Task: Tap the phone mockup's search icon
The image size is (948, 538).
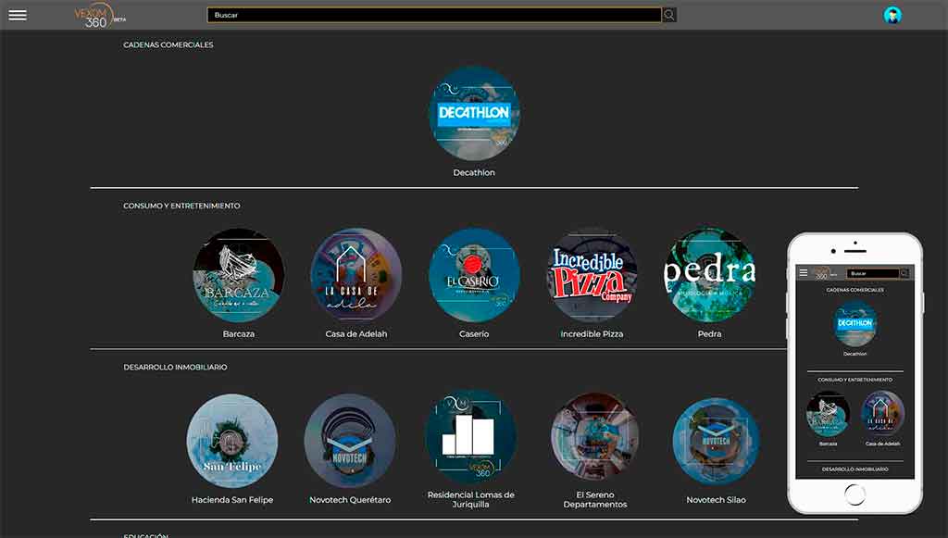Action: click(904, 273)
